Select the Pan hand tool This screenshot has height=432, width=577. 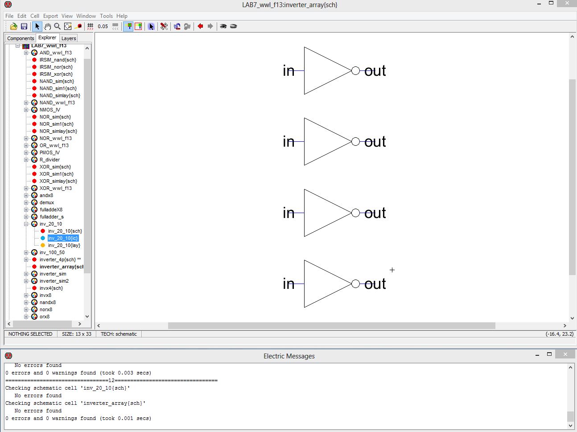tap(47, 26)
